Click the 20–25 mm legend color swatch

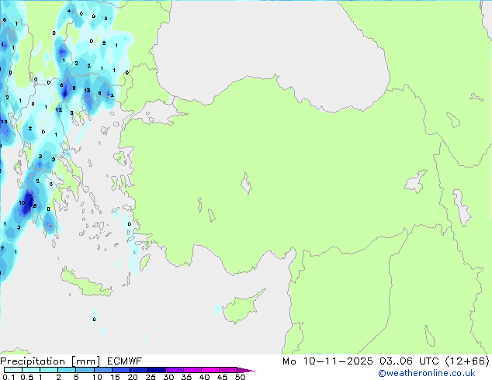(x=138, y=370)
